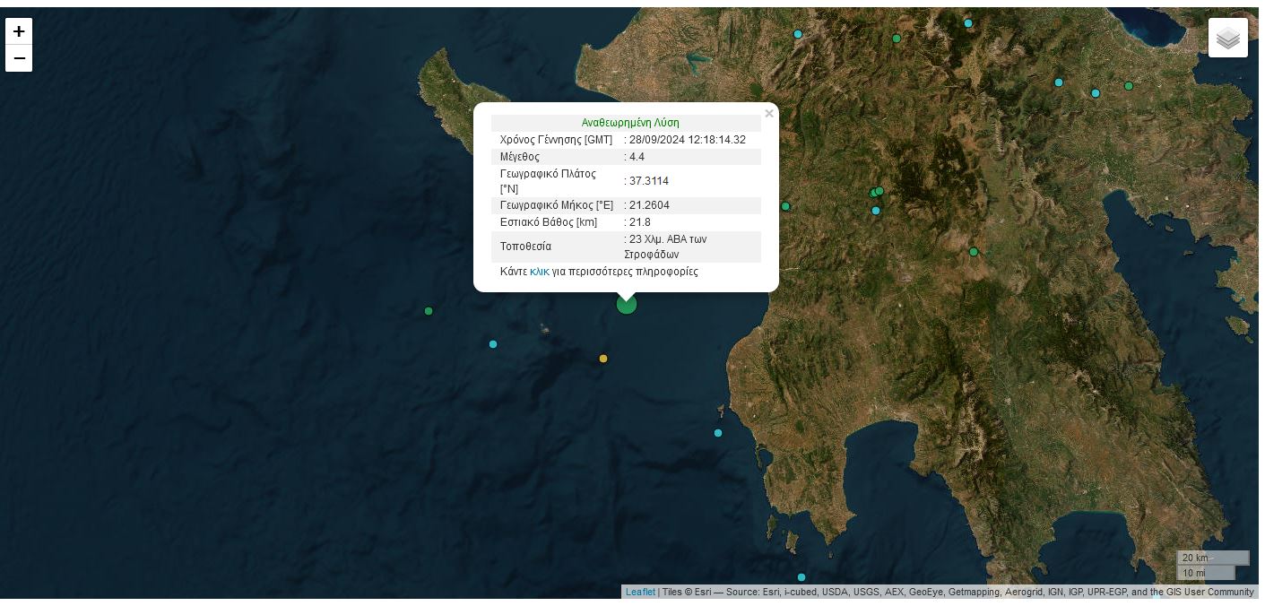Open the map layers control
This screenshot has height=606, width=1265.
click(1227, 38)
